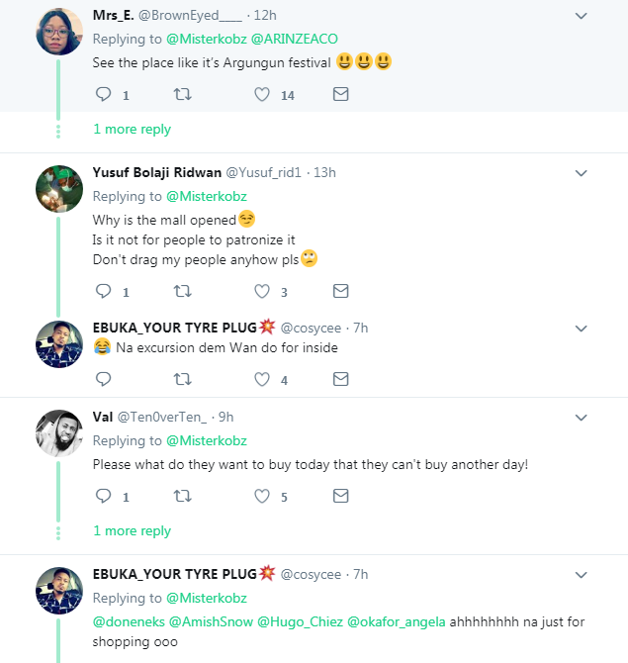Message icon on EBUKA's excursion tweet
The height and width of the screenshot is (663, 628).
pyautogui.click(x=340, y=379)
